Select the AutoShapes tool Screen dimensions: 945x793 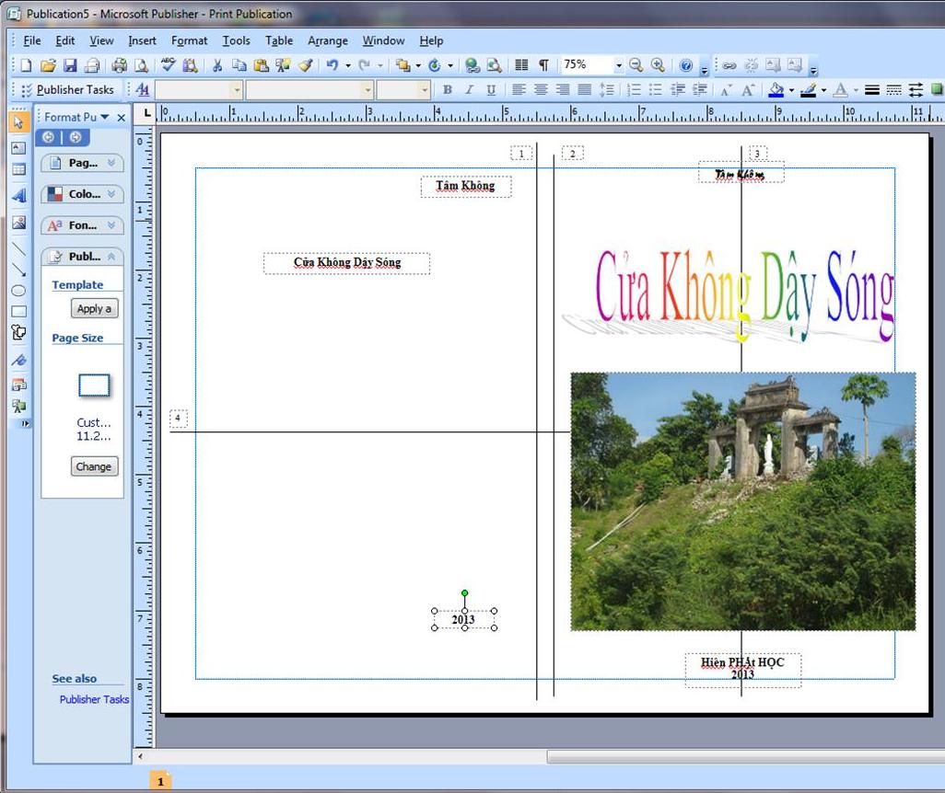[x=18, y=332]
